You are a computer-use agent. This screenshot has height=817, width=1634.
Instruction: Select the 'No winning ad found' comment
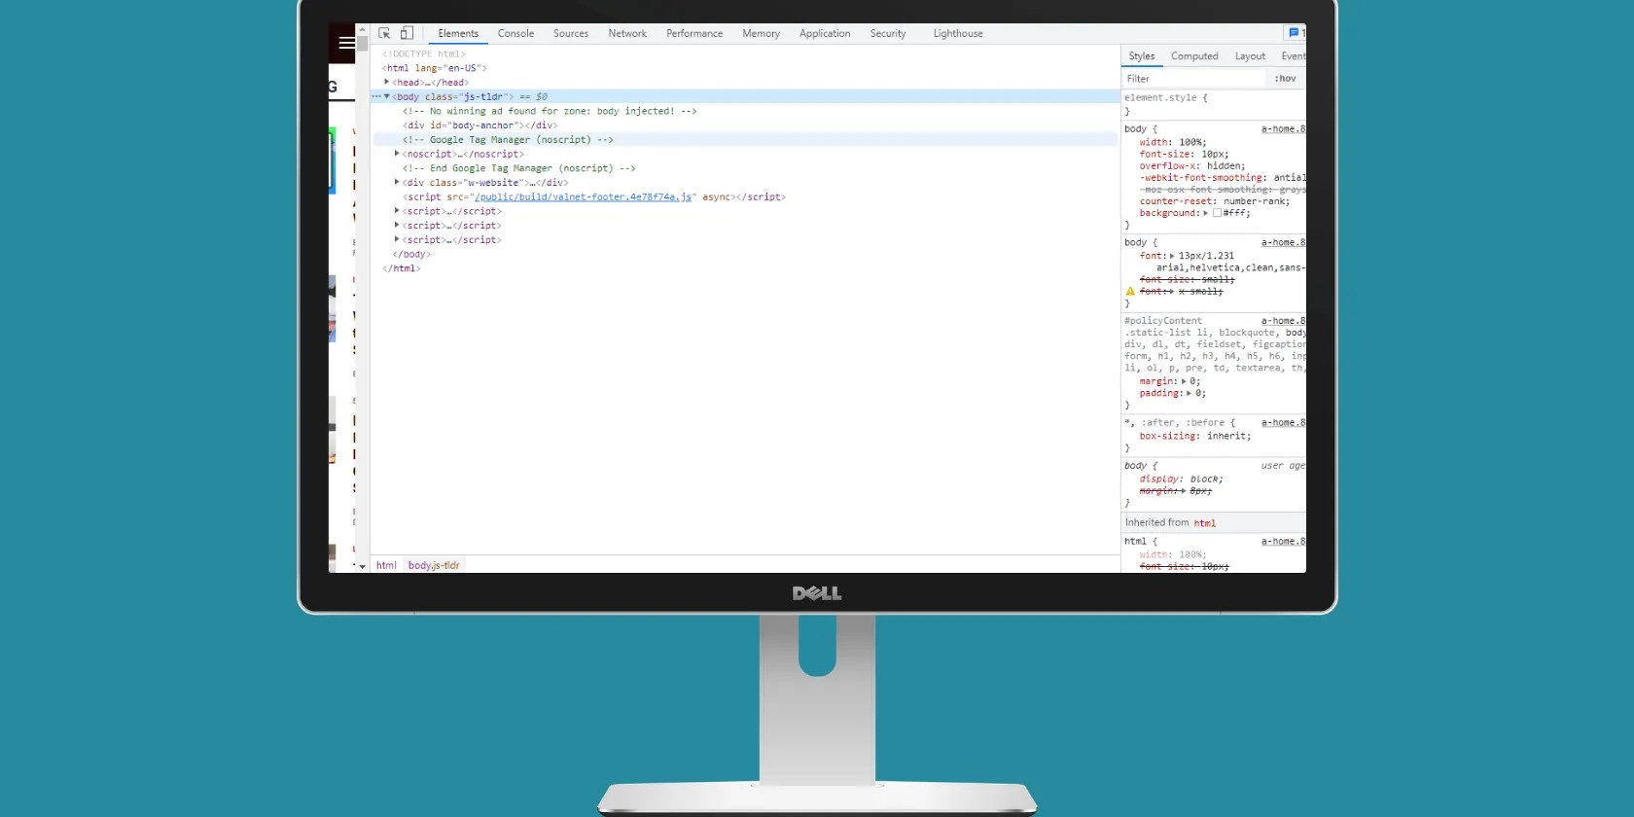[550, 111]
